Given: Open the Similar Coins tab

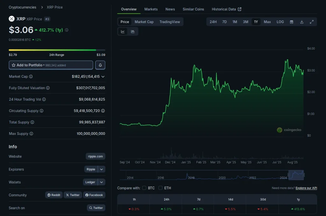Looking at the screenshot, I should pyautogui.click(x=193, y=9).
